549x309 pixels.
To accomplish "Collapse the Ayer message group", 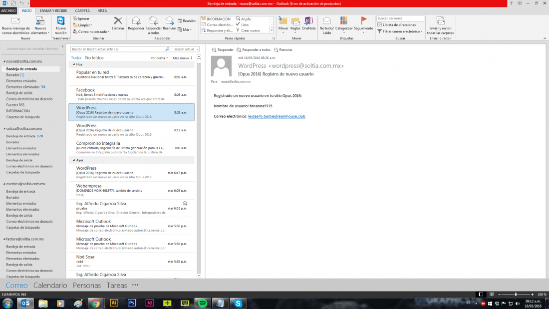I will (x=74, y=160).
